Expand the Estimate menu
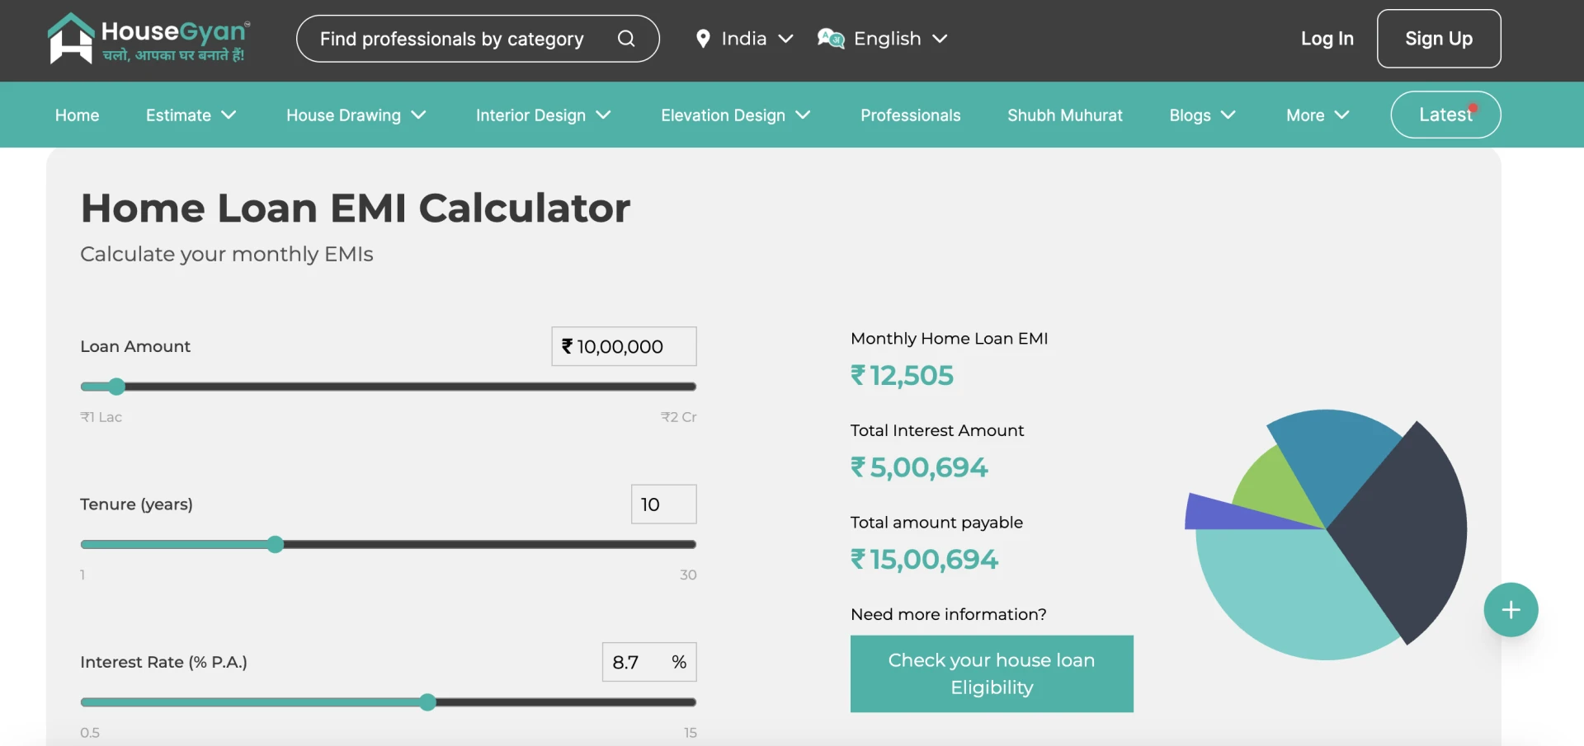This screenshot has width=1584, height=746. 191,115
